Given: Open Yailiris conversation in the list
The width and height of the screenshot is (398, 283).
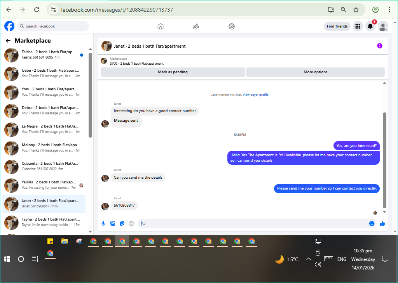Looking at the screenshot, I should pos(44,185).
